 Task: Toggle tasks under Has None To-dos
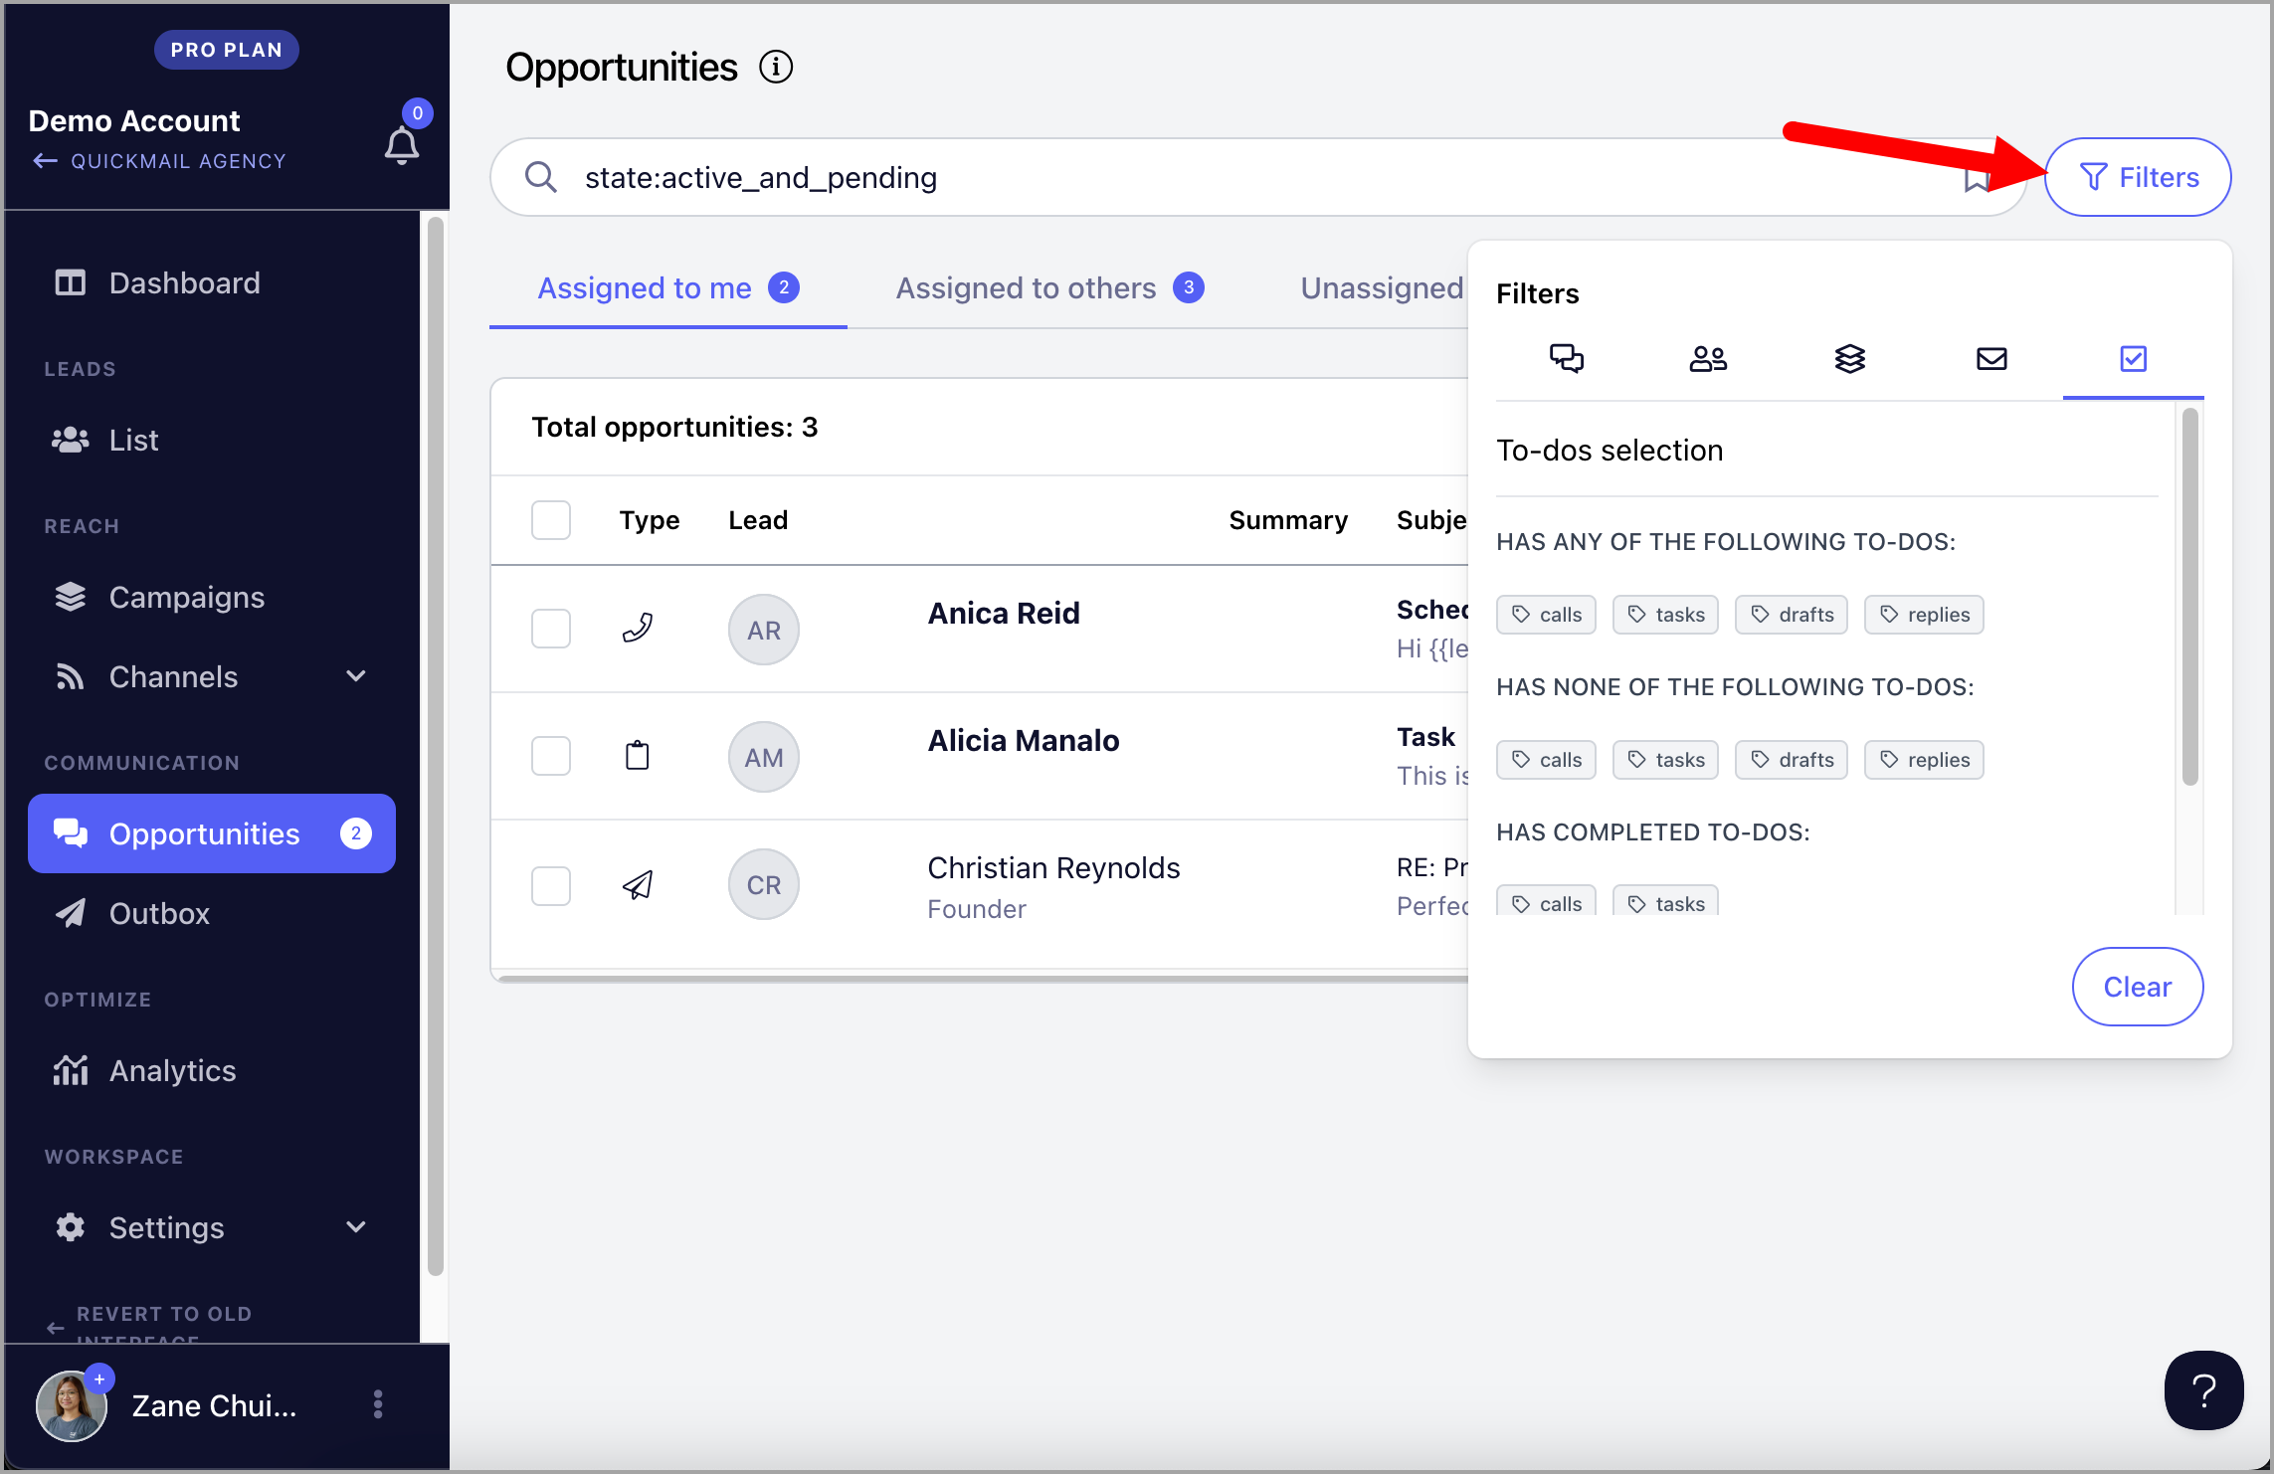1665,760
